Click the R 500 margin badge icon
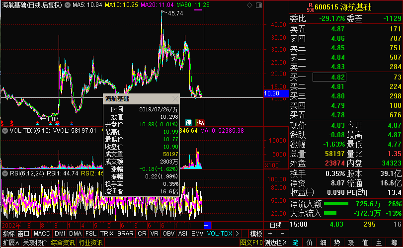This screenshot has height=248, width=403. 310,8
